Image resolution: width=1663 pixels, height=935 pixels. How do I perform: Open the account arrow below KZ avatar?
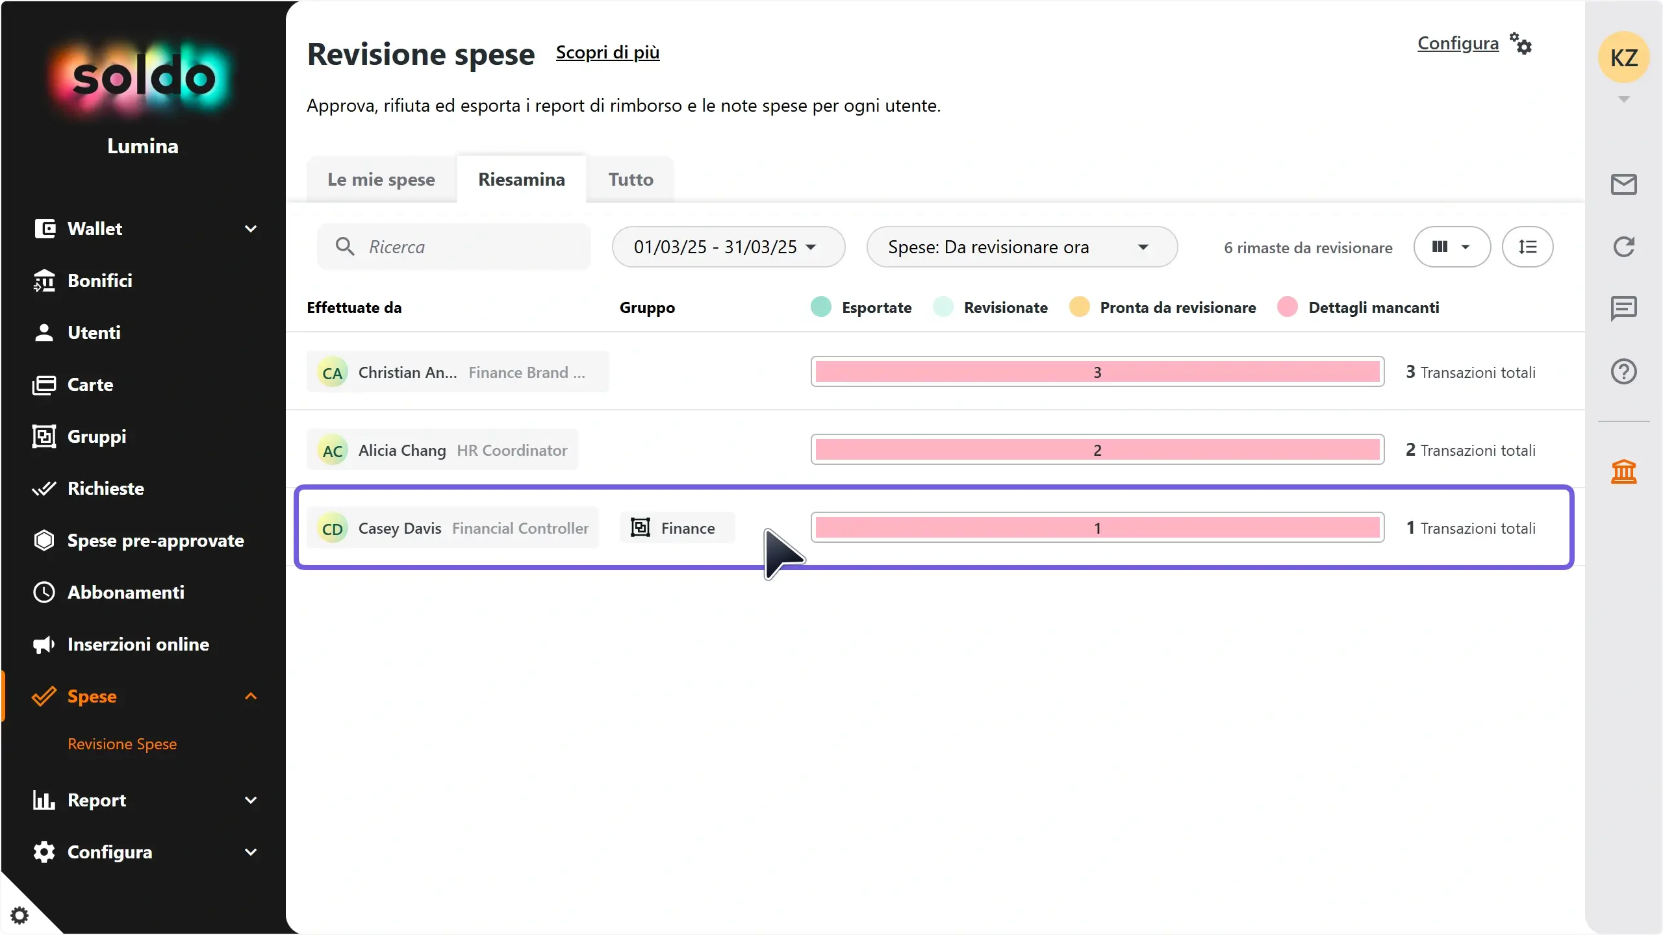[1623, 99]
